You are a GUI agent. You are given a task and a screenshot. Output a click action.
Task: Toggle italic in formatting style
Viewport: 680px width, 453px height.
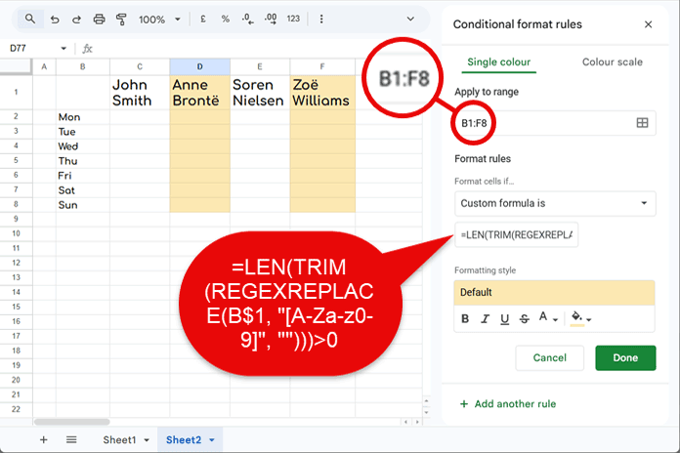click(x=485, y=319)
